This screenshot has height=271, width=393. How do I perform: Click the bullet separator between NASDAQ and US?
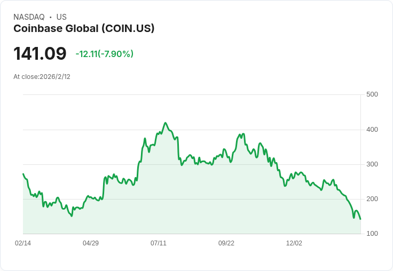[50, 17]
